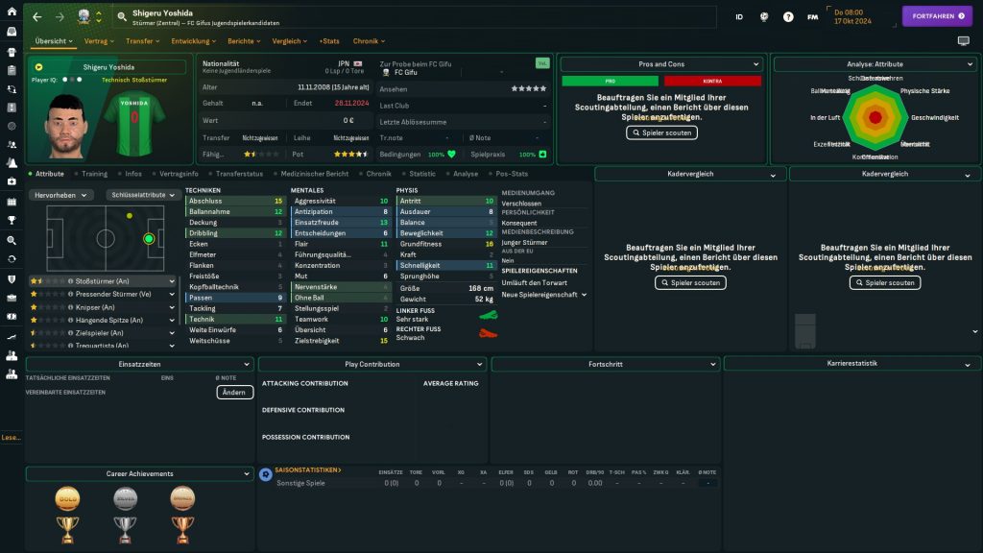Open the sidebar magnifier search icon
The width and height of the screenshot is (983, 553).
(x=12, y=240)
